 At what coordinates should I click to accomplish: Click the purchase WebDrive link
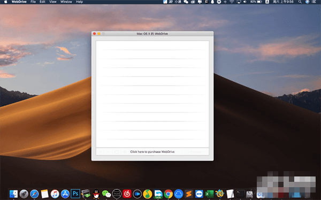click(x=152, y=152)
